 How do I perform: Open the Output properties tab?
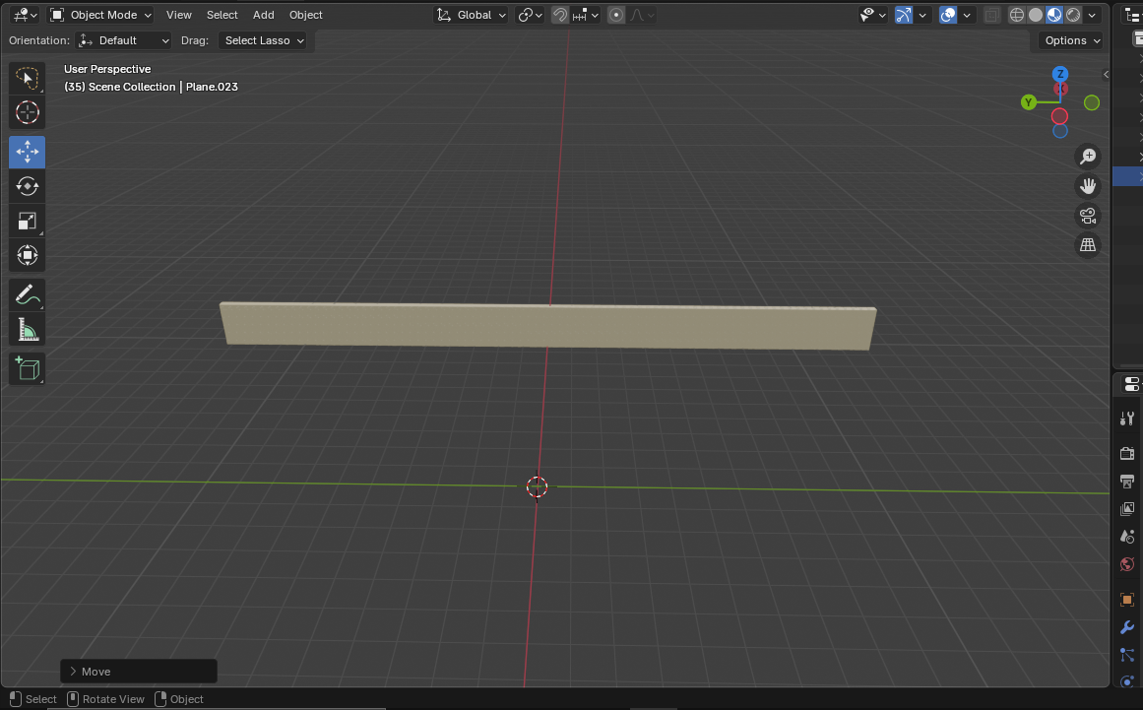[1127, 482]
